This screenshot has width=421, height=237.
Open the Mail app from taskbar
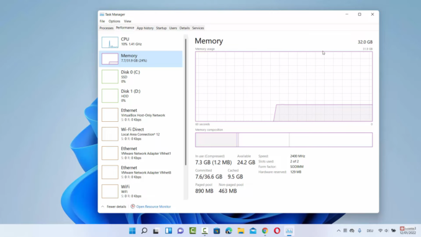(x=253, y=231)
